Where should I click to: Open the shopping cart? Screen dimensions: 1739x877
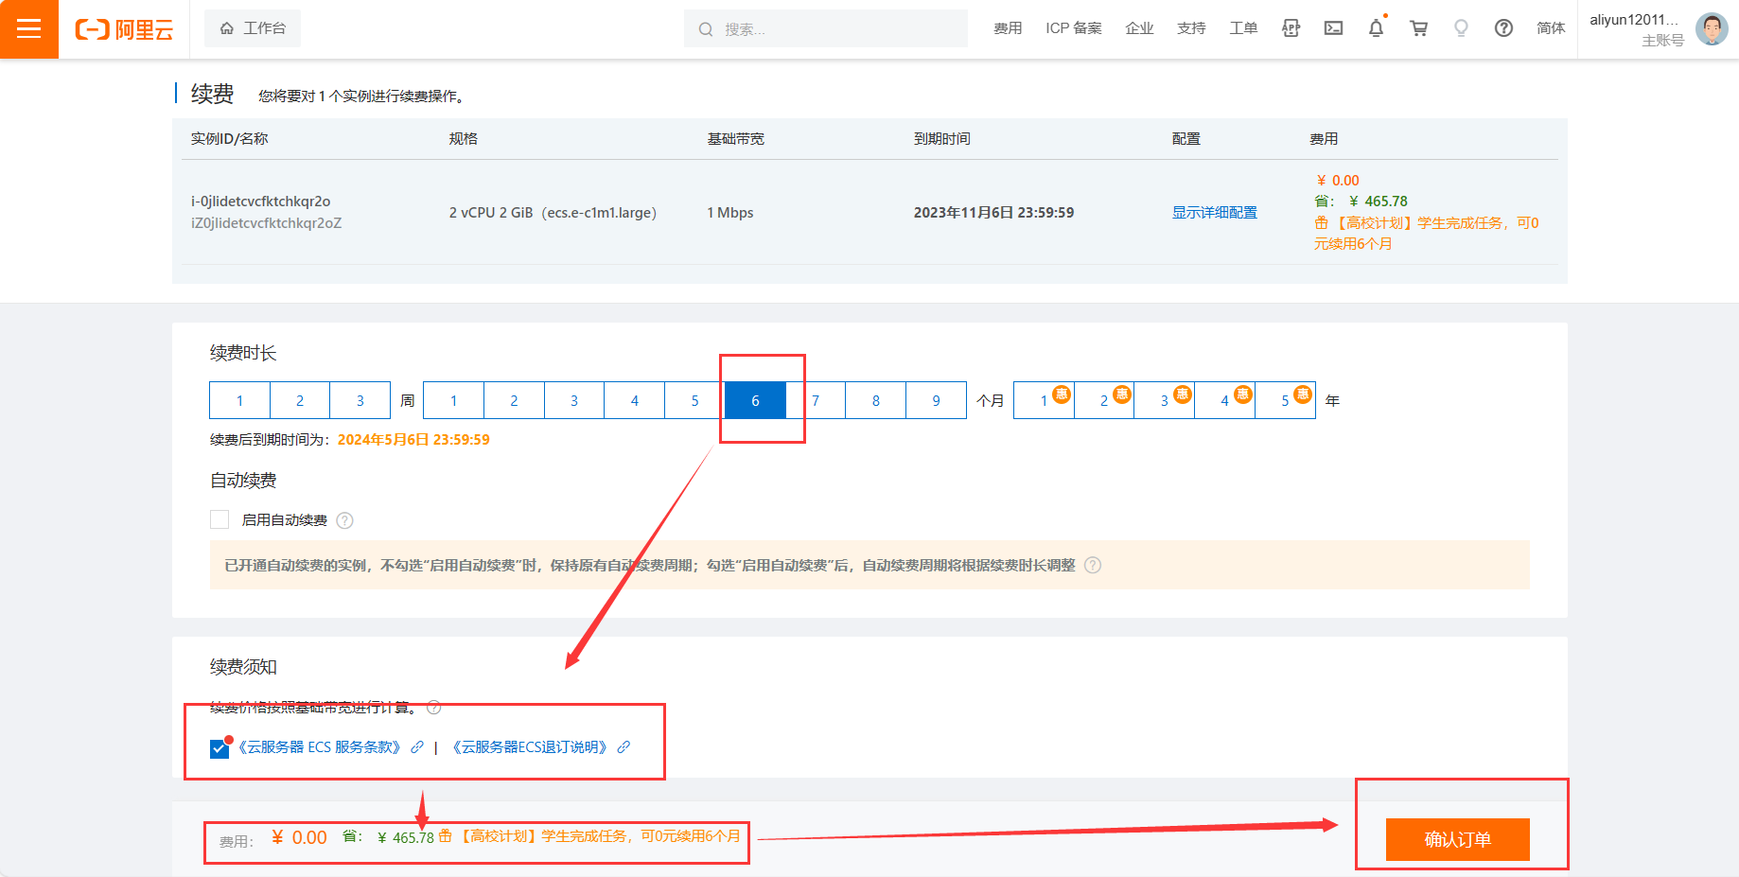1418,28
